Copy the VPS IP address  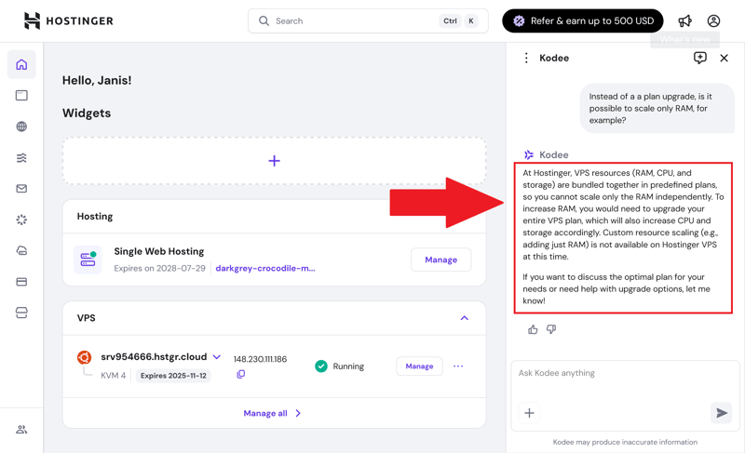pos(240,375)
